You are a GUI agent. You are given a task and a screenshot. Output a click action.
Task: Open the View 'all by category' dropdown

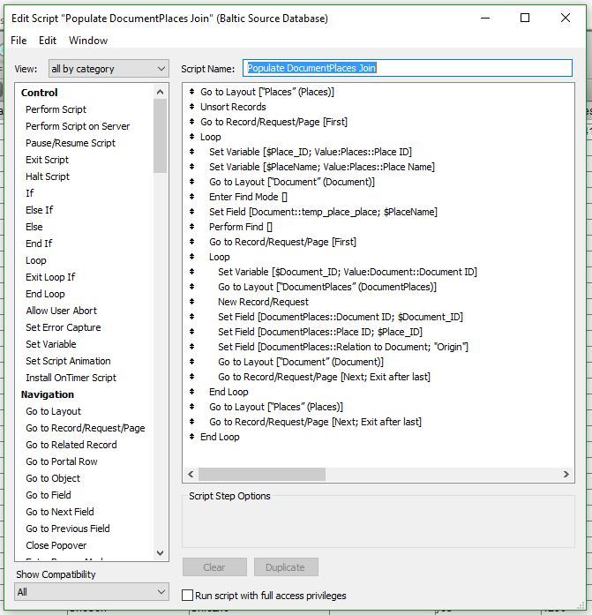(109, 69)
